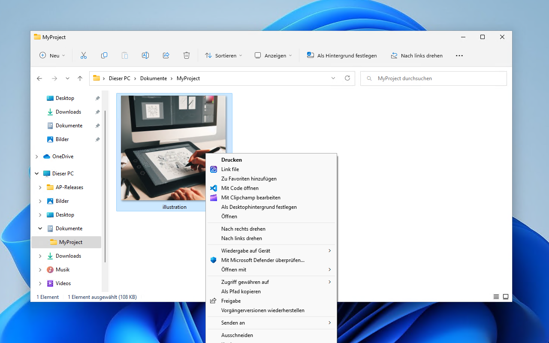This screenshot has width=549, height=343.
Task: Click the Copy icon in toolbar
Action: 104,55
